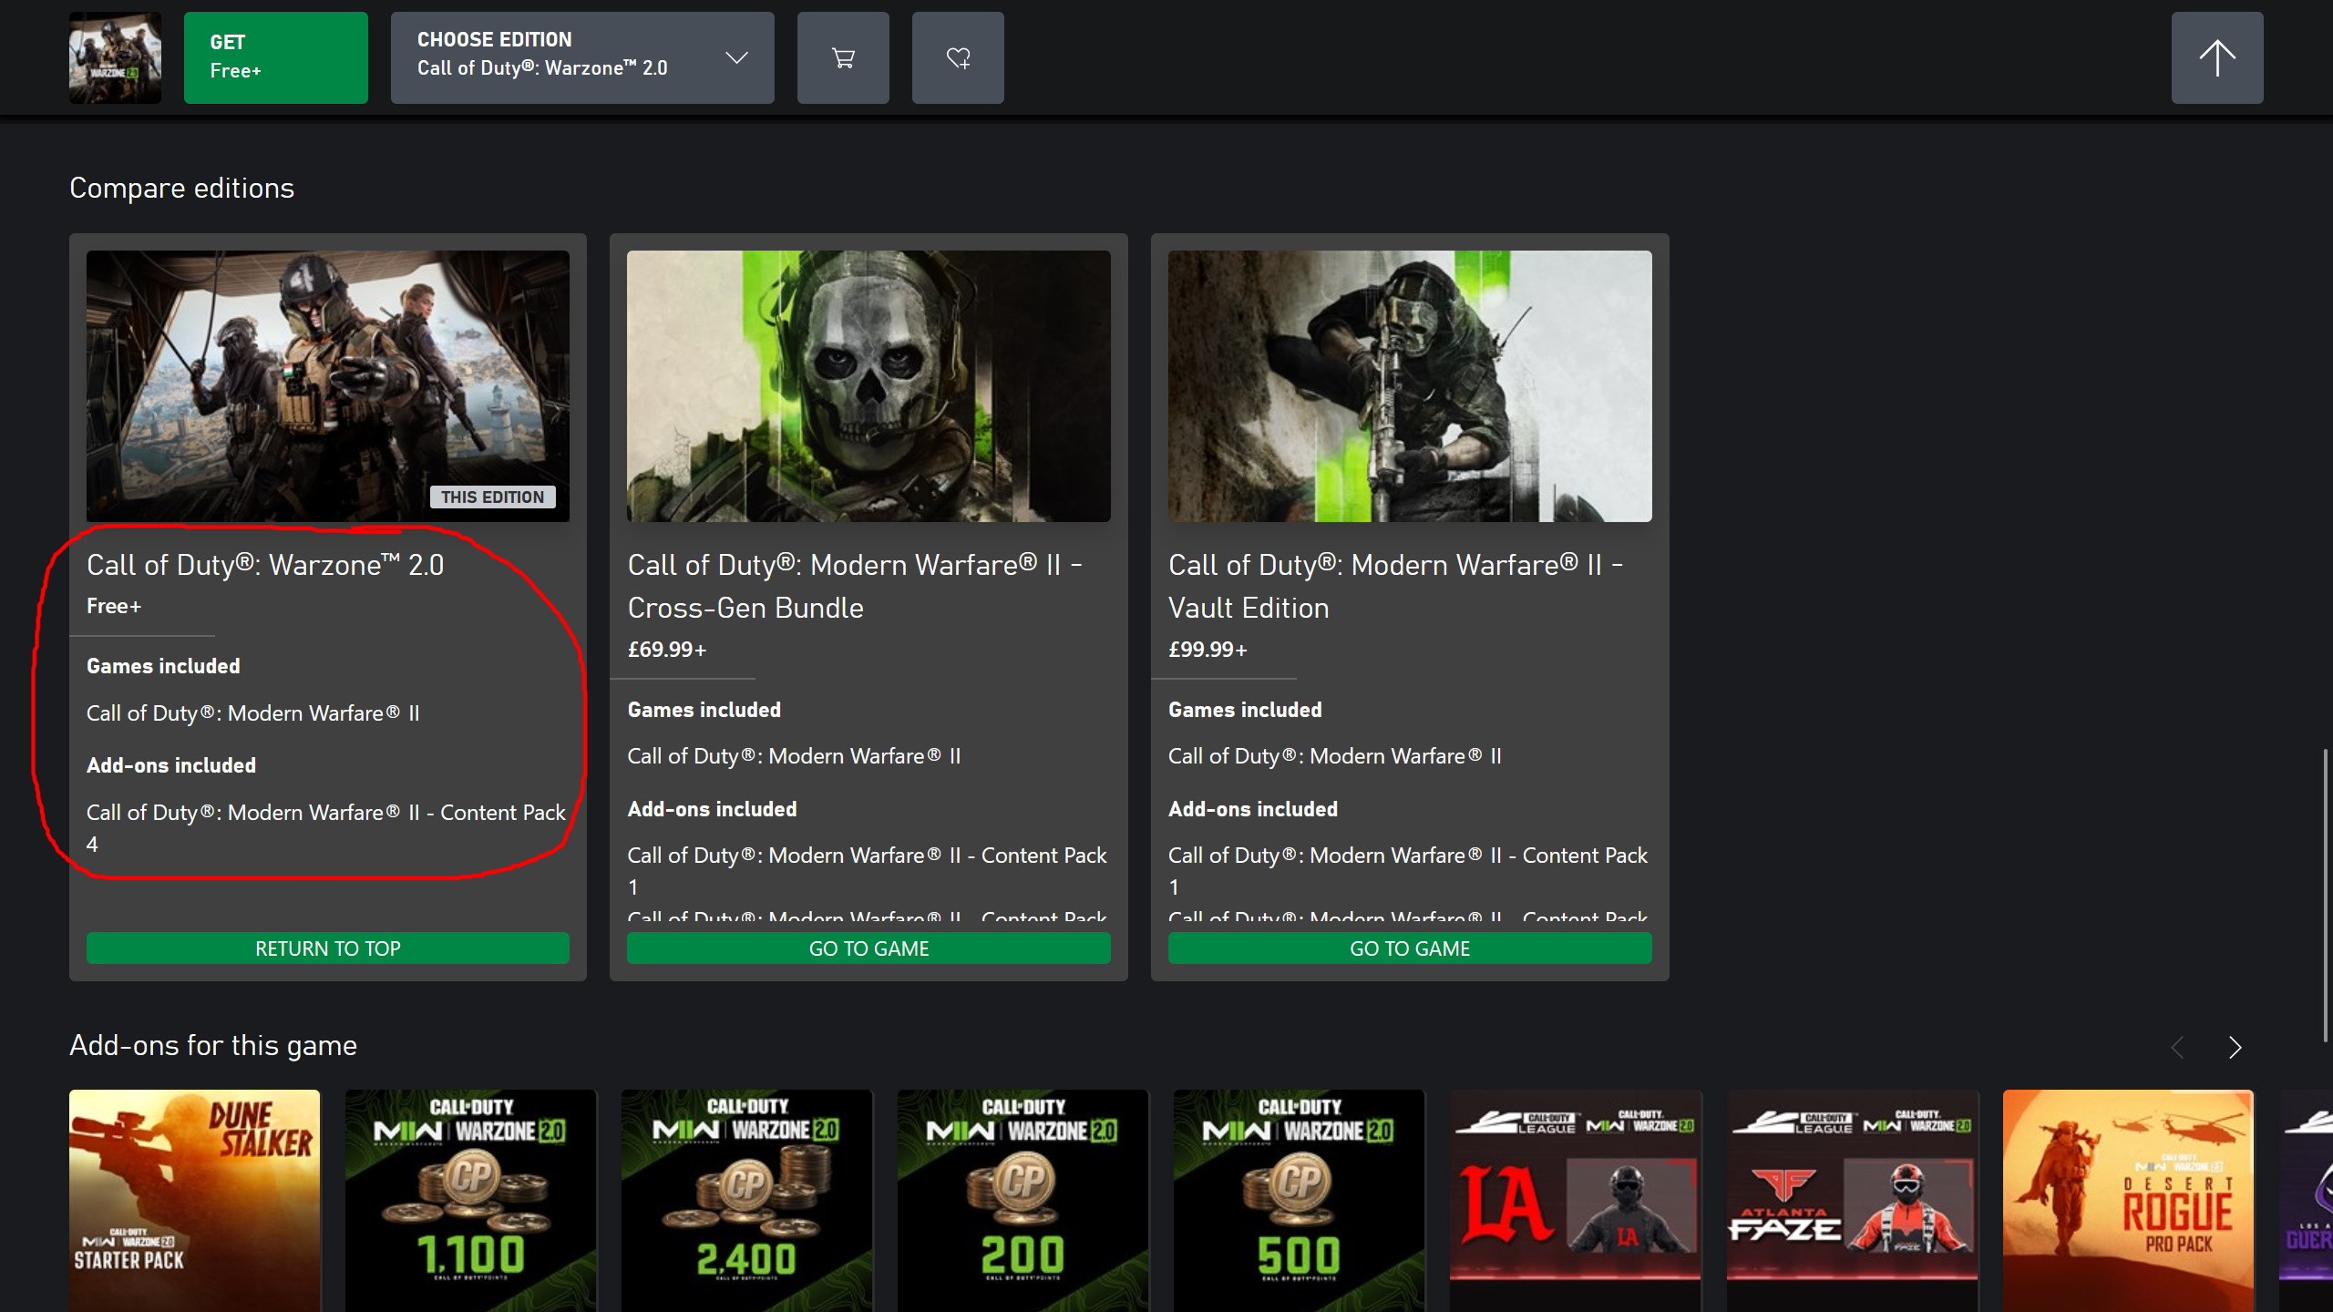Click the £99.99+ price of Vault Edition
The width and height of the screenshot is (2333, 1312).
[x=1208, y=650]
